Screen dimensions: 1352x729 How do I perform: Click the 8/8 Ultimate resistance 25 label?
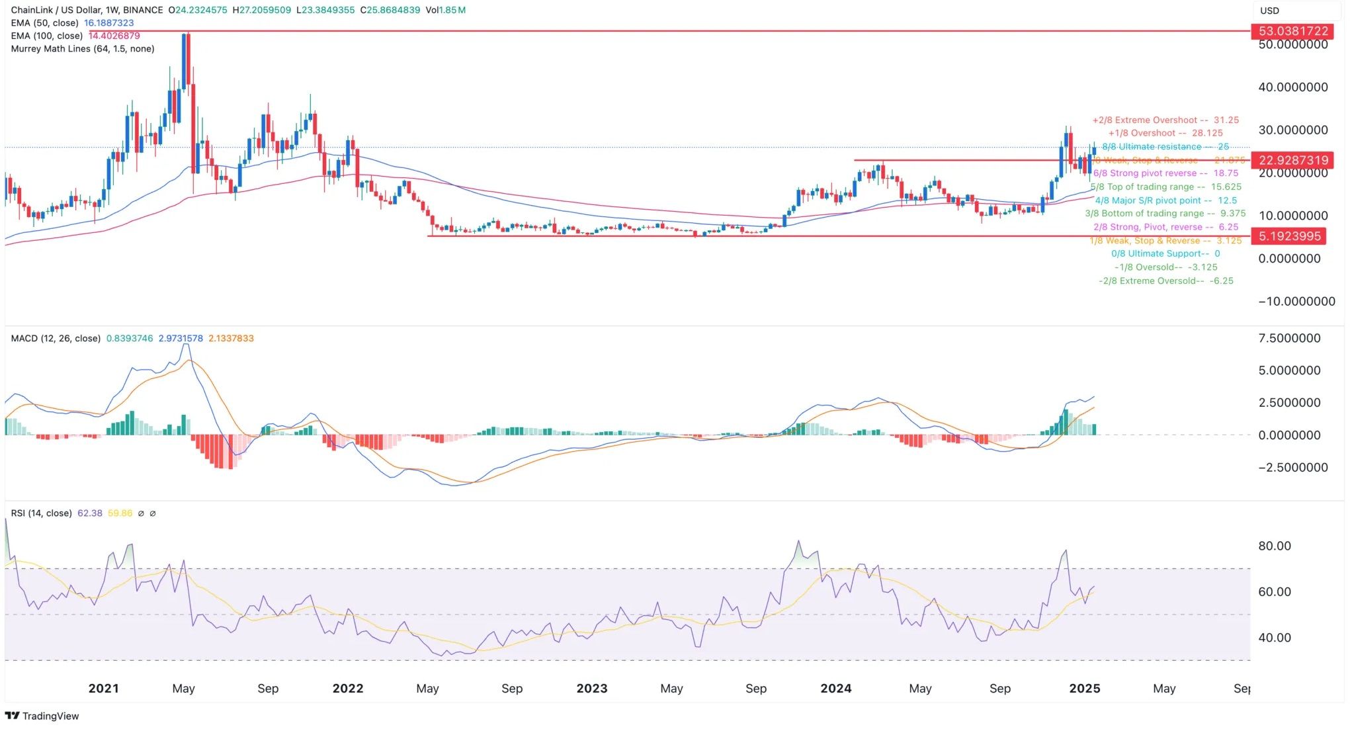coord(1165,147)
